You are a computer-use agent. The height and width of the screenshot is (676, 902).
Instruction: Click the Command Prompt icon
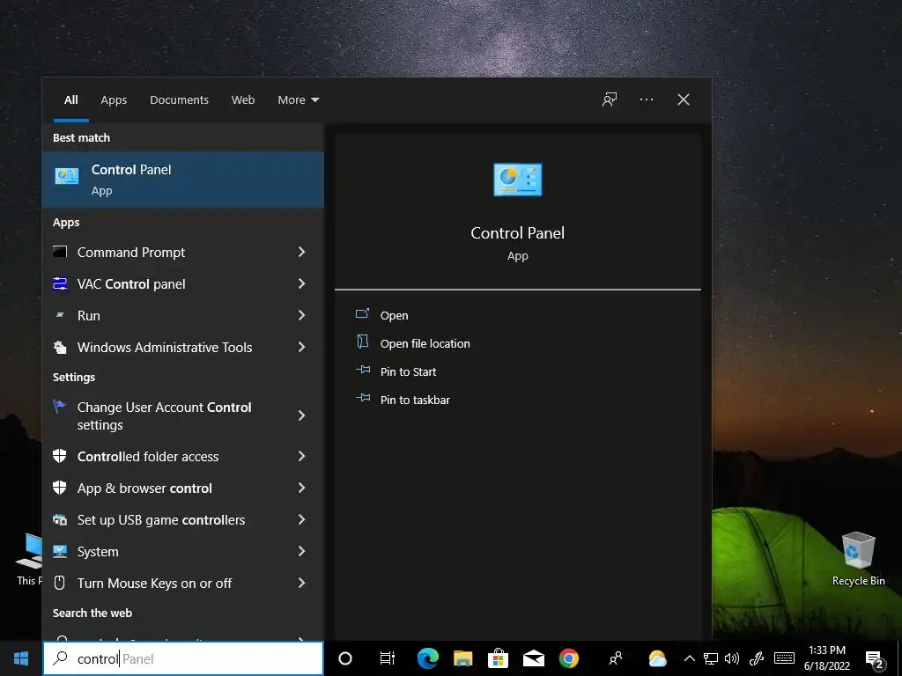coord(60,251)
